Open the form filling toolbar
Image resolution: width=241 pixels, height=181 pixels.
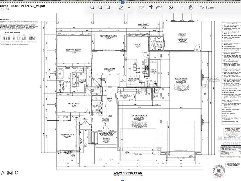159,8
